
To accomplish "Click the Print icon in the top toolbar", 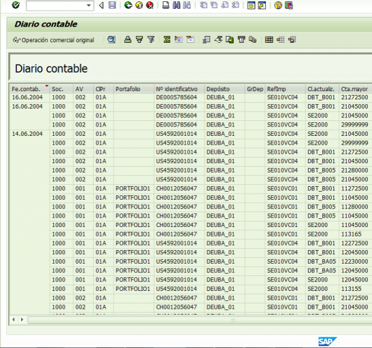I will click(166, 5).
